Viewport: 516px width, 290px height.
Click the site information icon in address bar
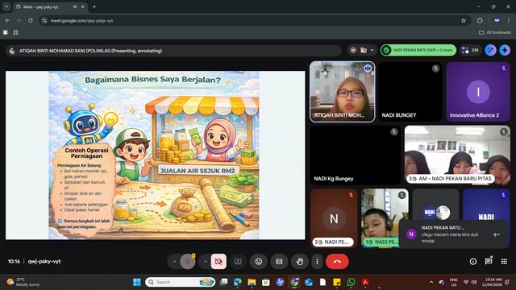click(x=44, y=20)
